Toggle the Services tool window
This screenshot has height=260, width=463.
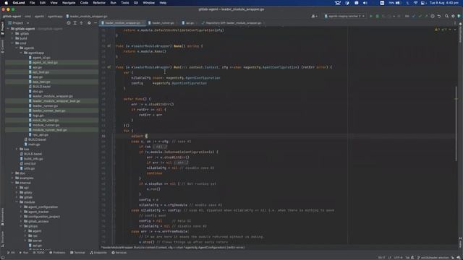pos(119,253)
